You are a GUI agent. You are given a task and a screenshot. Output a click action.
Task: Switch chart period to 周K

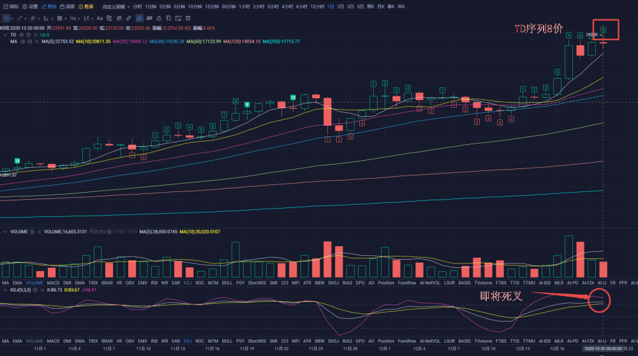pos(370,6)
